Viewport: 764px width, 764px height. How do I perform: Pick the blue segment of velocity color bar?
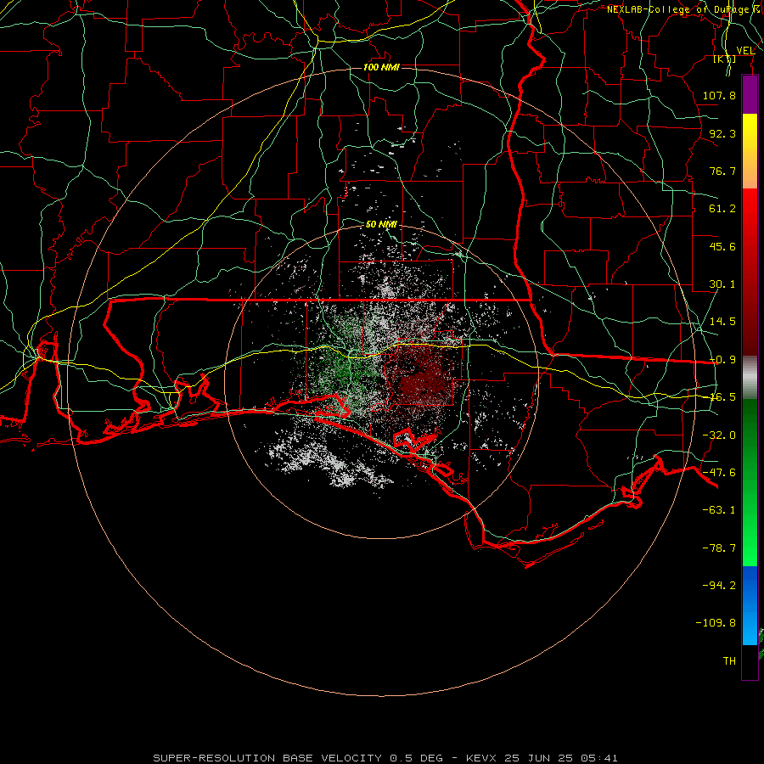pos(750,605)
